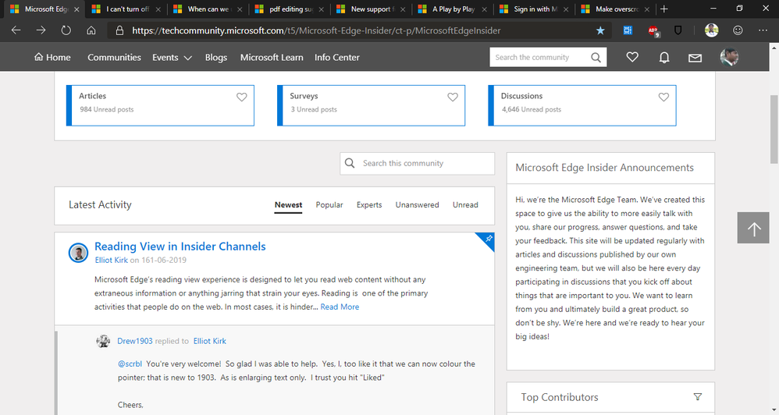Submit the community search magnifier

click(x=596, y=58)
